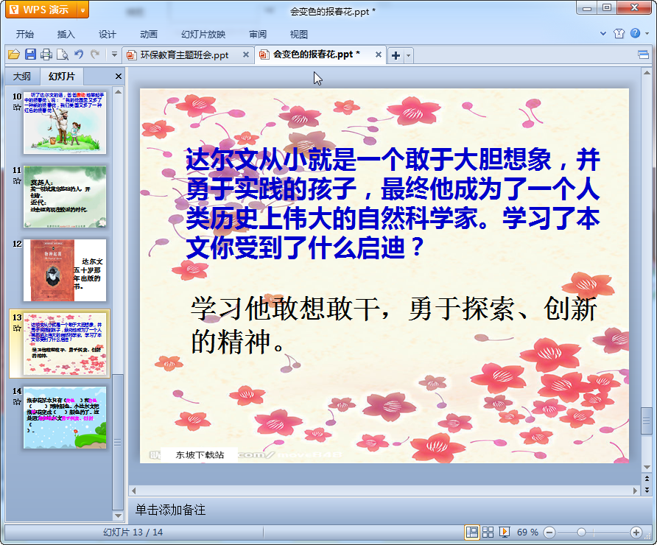Click the 东坡下载站 footer label
The height and width of the screenshot is (545, 657).
click(200, 455)
